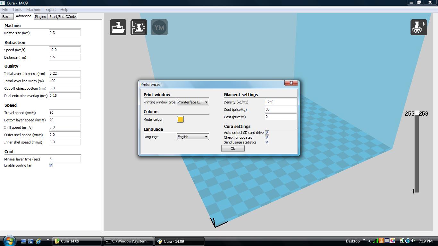This screenshot has width=438, height=246.
Task: Toggle Auto detect SD card drive
Action: 267,132
